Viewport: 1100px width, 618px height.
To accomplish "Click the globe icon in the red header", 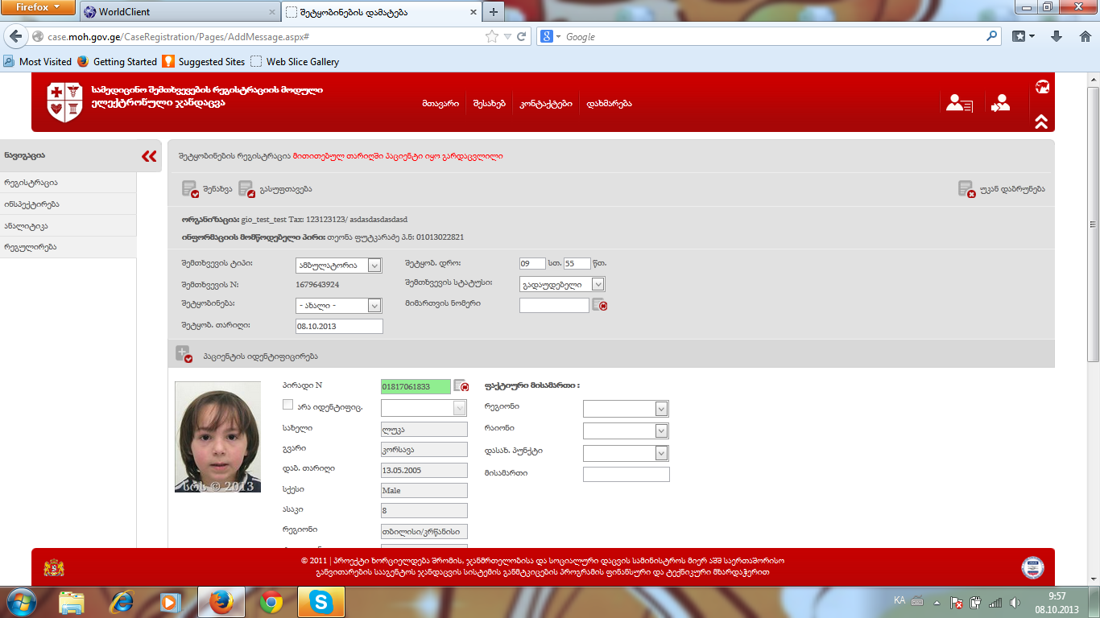I will pyautogui.click(x=1042, y=87).
